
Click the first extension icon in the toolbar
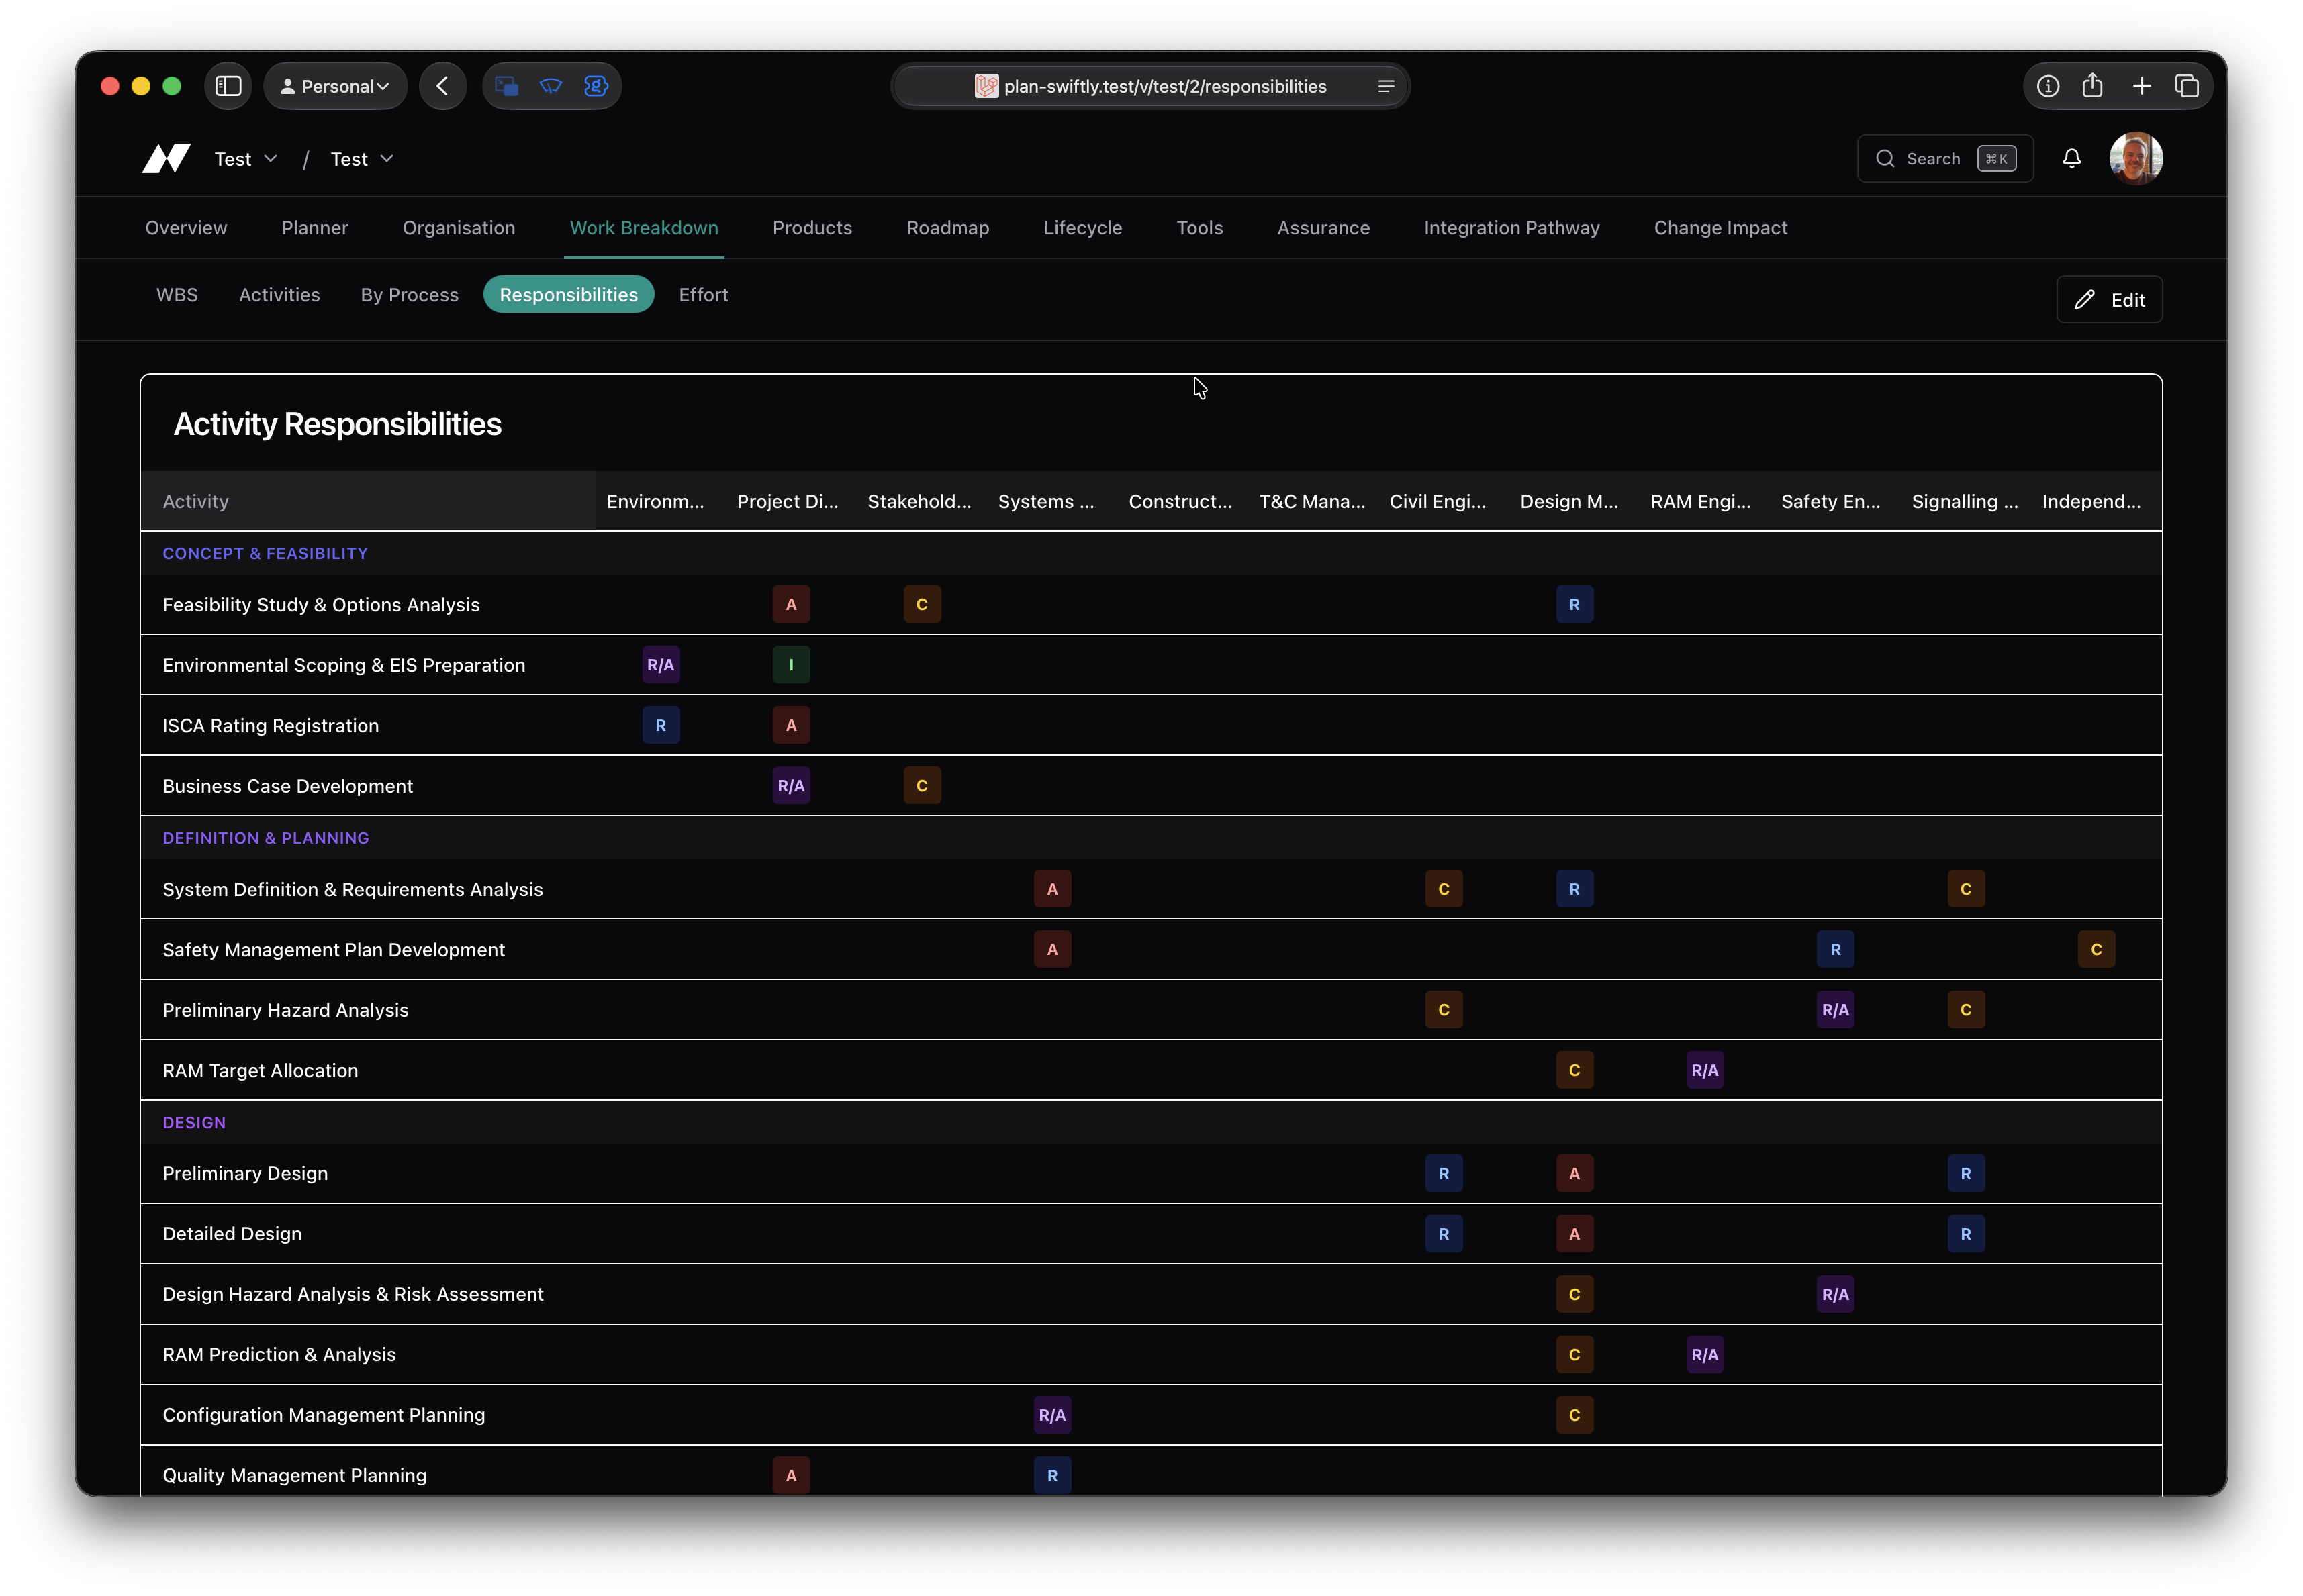pos(507,86)
